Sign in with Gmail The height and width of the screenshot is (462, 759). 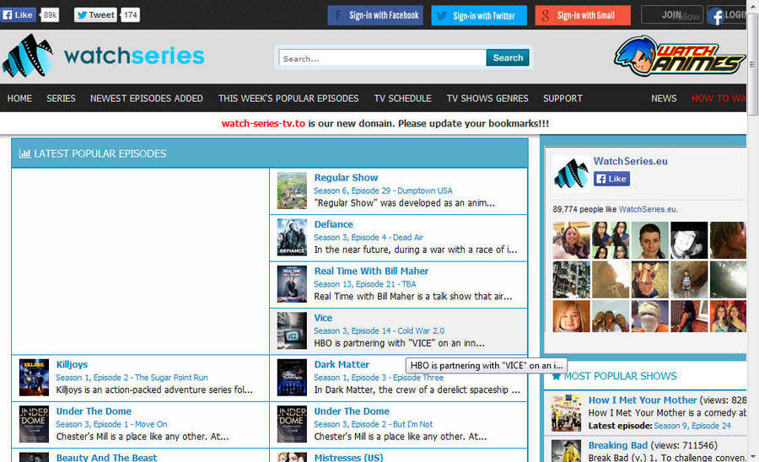[582, 15]
